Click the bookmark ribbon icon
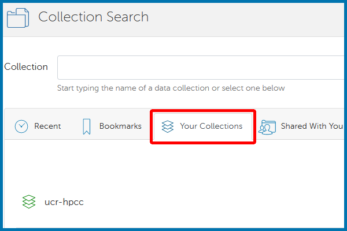347x231 pixels. [x=87, y=126]
